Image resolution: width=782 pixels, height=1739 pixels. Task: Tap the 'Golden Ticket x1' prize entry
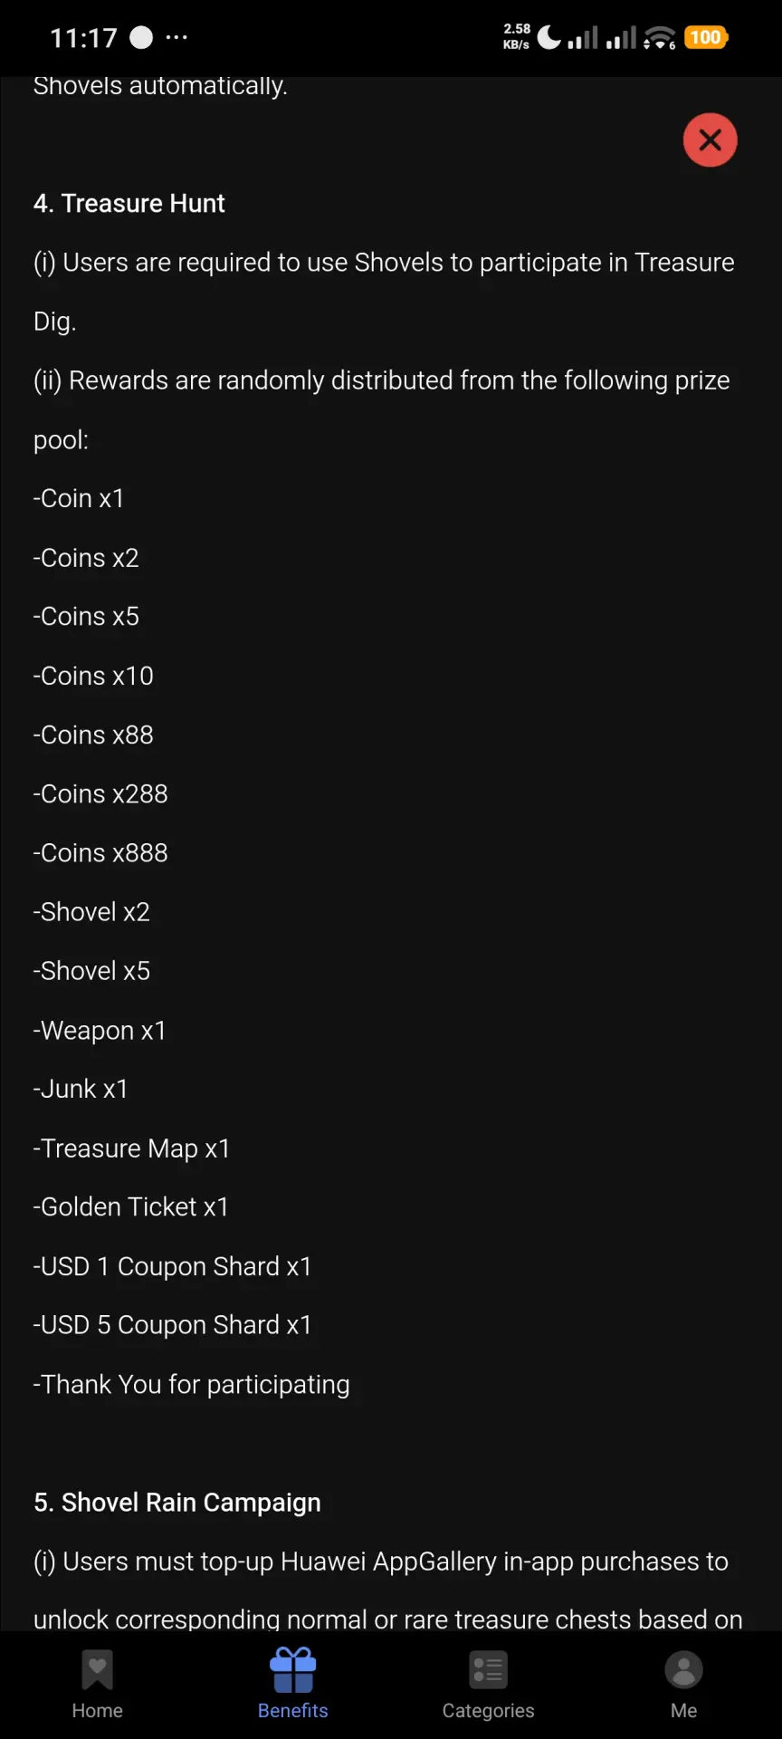point(131,1207)
